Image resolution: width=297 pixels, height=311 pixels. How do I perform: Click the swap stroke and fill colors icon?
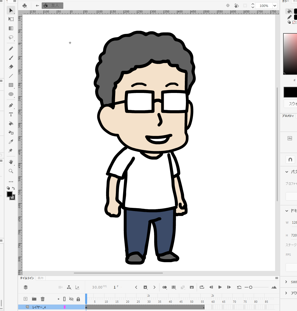(x=13, y=188)
